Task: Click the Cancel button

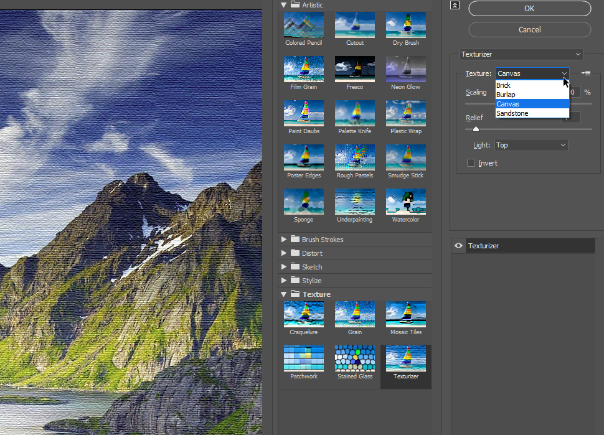Action: (529, 29)
